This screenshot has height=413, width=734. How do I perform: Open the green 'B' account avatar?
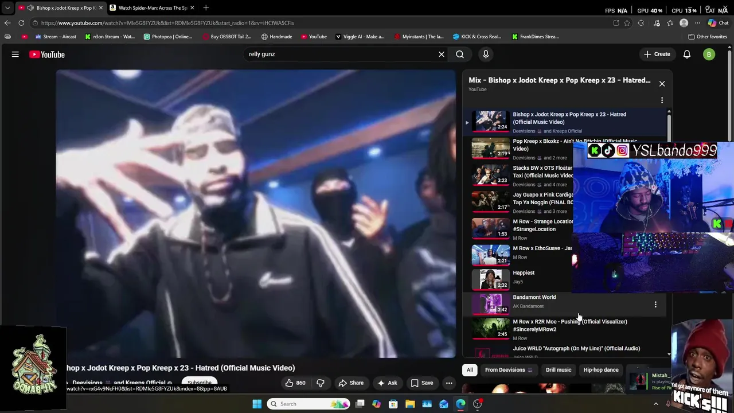pos(709,54)
